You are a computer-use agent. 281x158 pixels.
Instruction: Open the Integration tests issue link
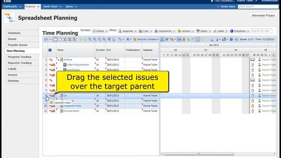[x=72, y=106]
